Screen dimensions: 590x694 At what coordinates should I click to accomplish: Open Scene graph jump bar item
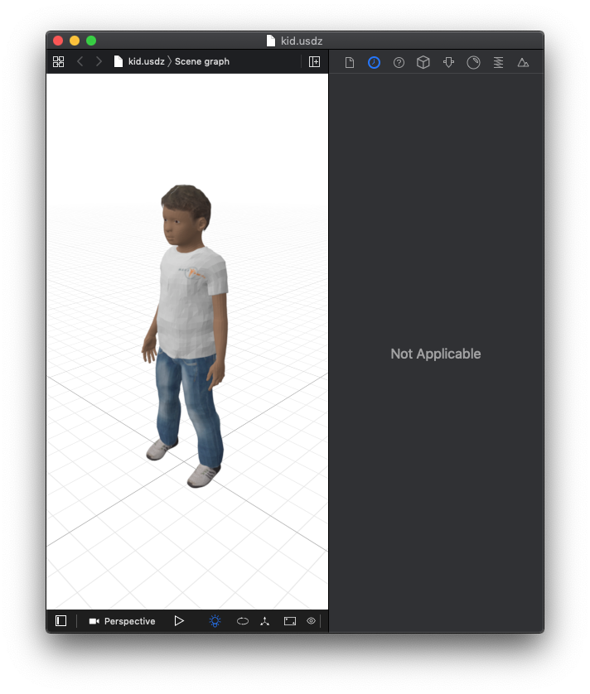(202, 61)
